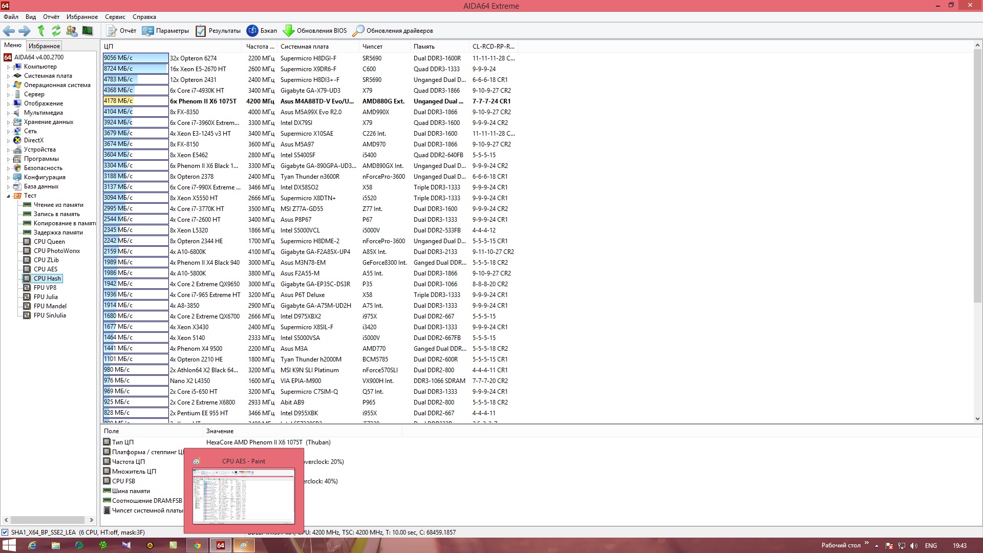The width and height of the screenshot is (983, 553).
Task: Toggle the SHA1_X64_BP_SSE2_LEA status checkbox
Action: tap(5, 533)
